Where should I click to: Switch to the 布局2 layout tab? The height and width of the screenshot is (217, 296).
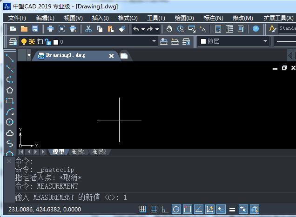click(x=99, y=151)
